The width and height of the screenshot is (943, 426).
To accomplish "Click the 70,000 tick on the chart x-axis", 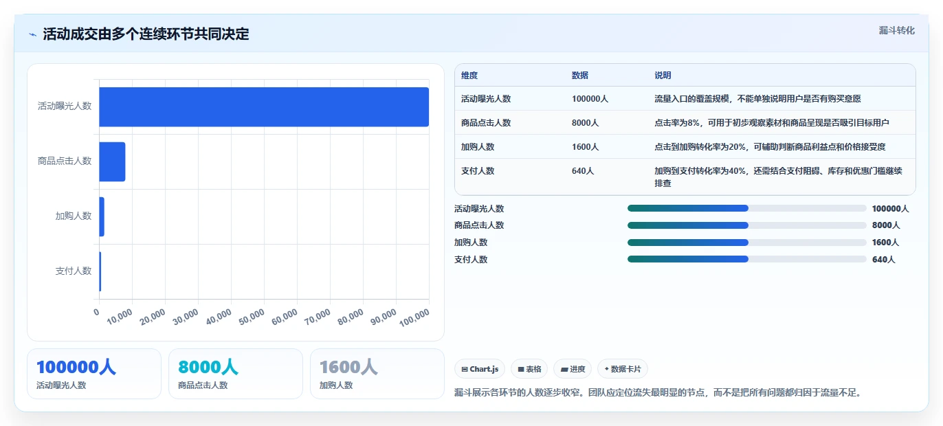I will 318,317.
